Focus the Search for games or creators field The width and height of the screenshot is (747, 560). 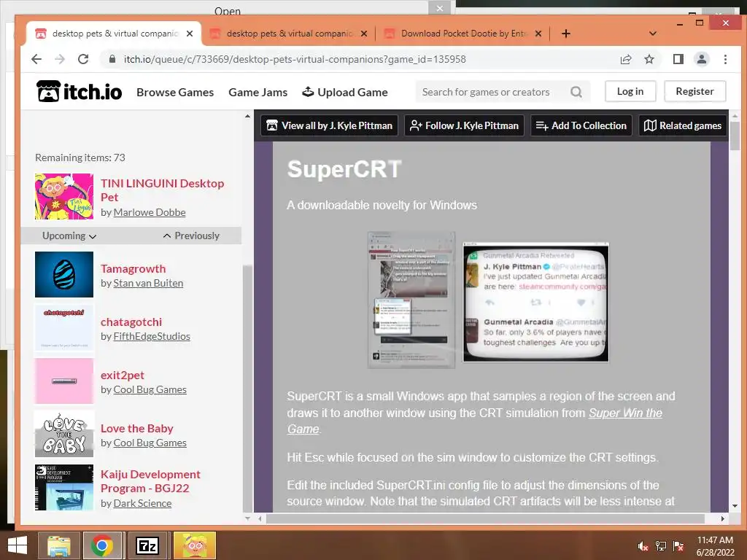pos(495,92)
